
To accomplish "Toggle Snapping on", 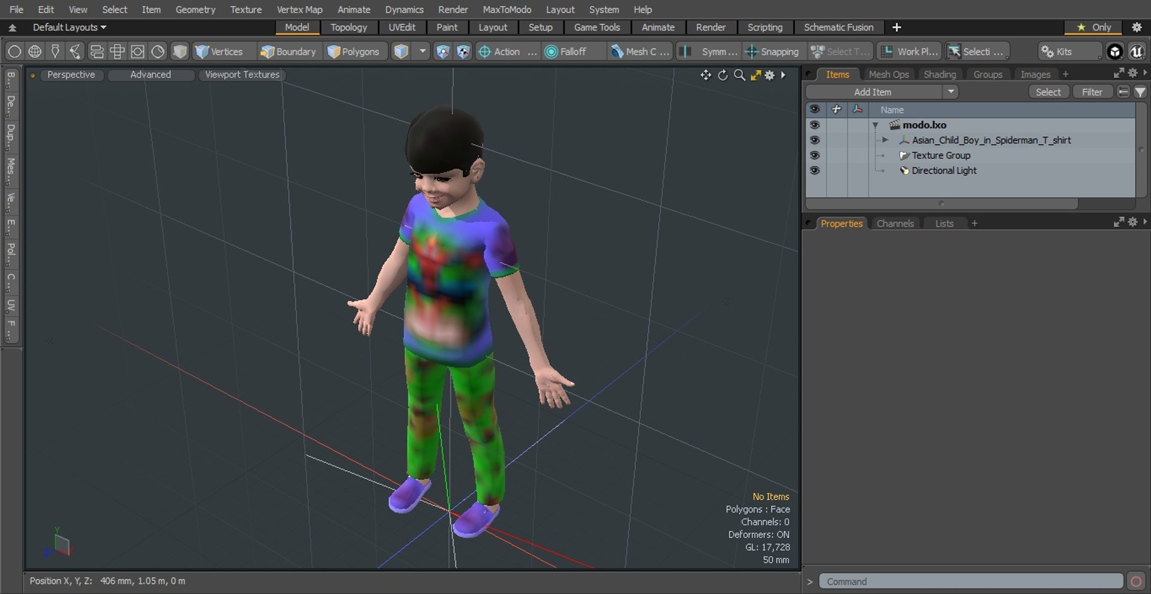I will [772, 52].
